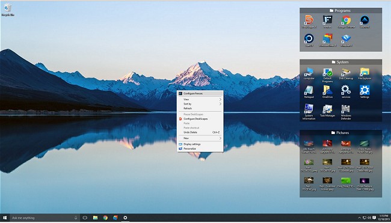Screen dimensions: 391x223
Task: Select the Notepad shortcut in System fence
Action: (309, 92)
